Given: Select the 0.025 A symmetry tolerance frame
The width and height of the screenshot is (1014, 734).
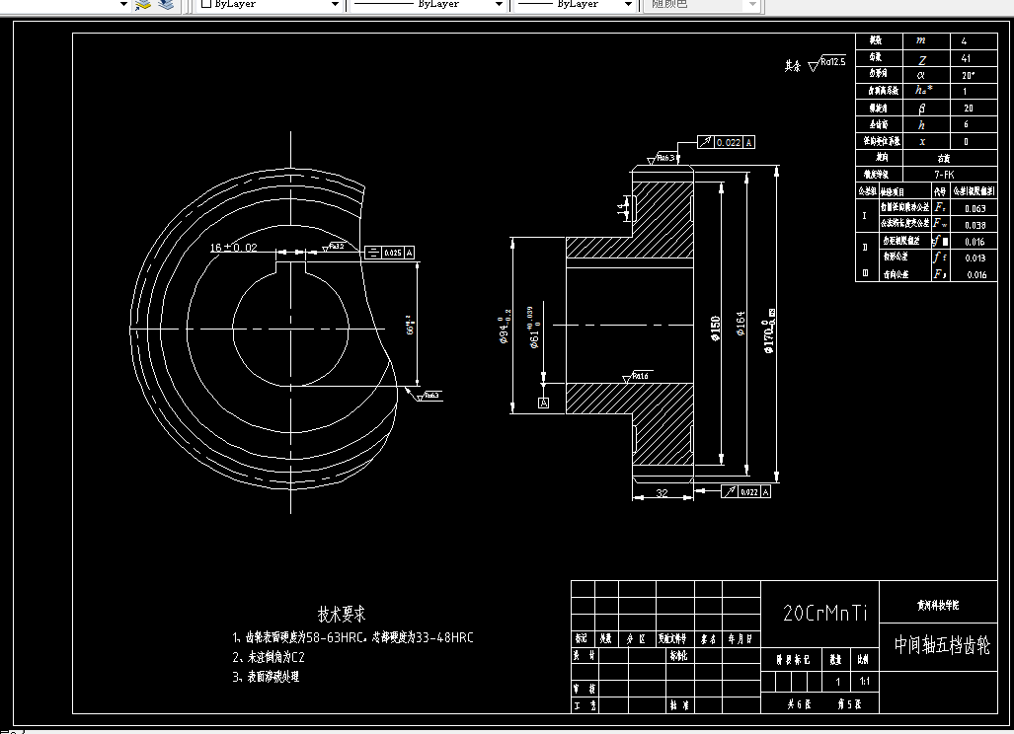Looking at the screenshot, I should [x=389, y=253].
